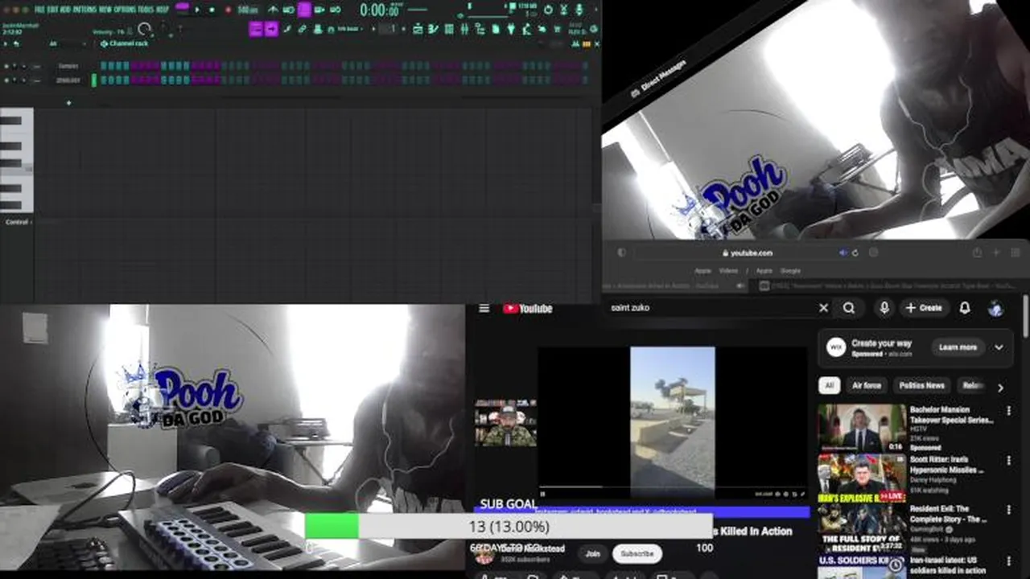Image resolution: width=1030 pixels, height=579 pixels.
Task: Click the time counter display in FL Studio
Action: click(380, 10)
